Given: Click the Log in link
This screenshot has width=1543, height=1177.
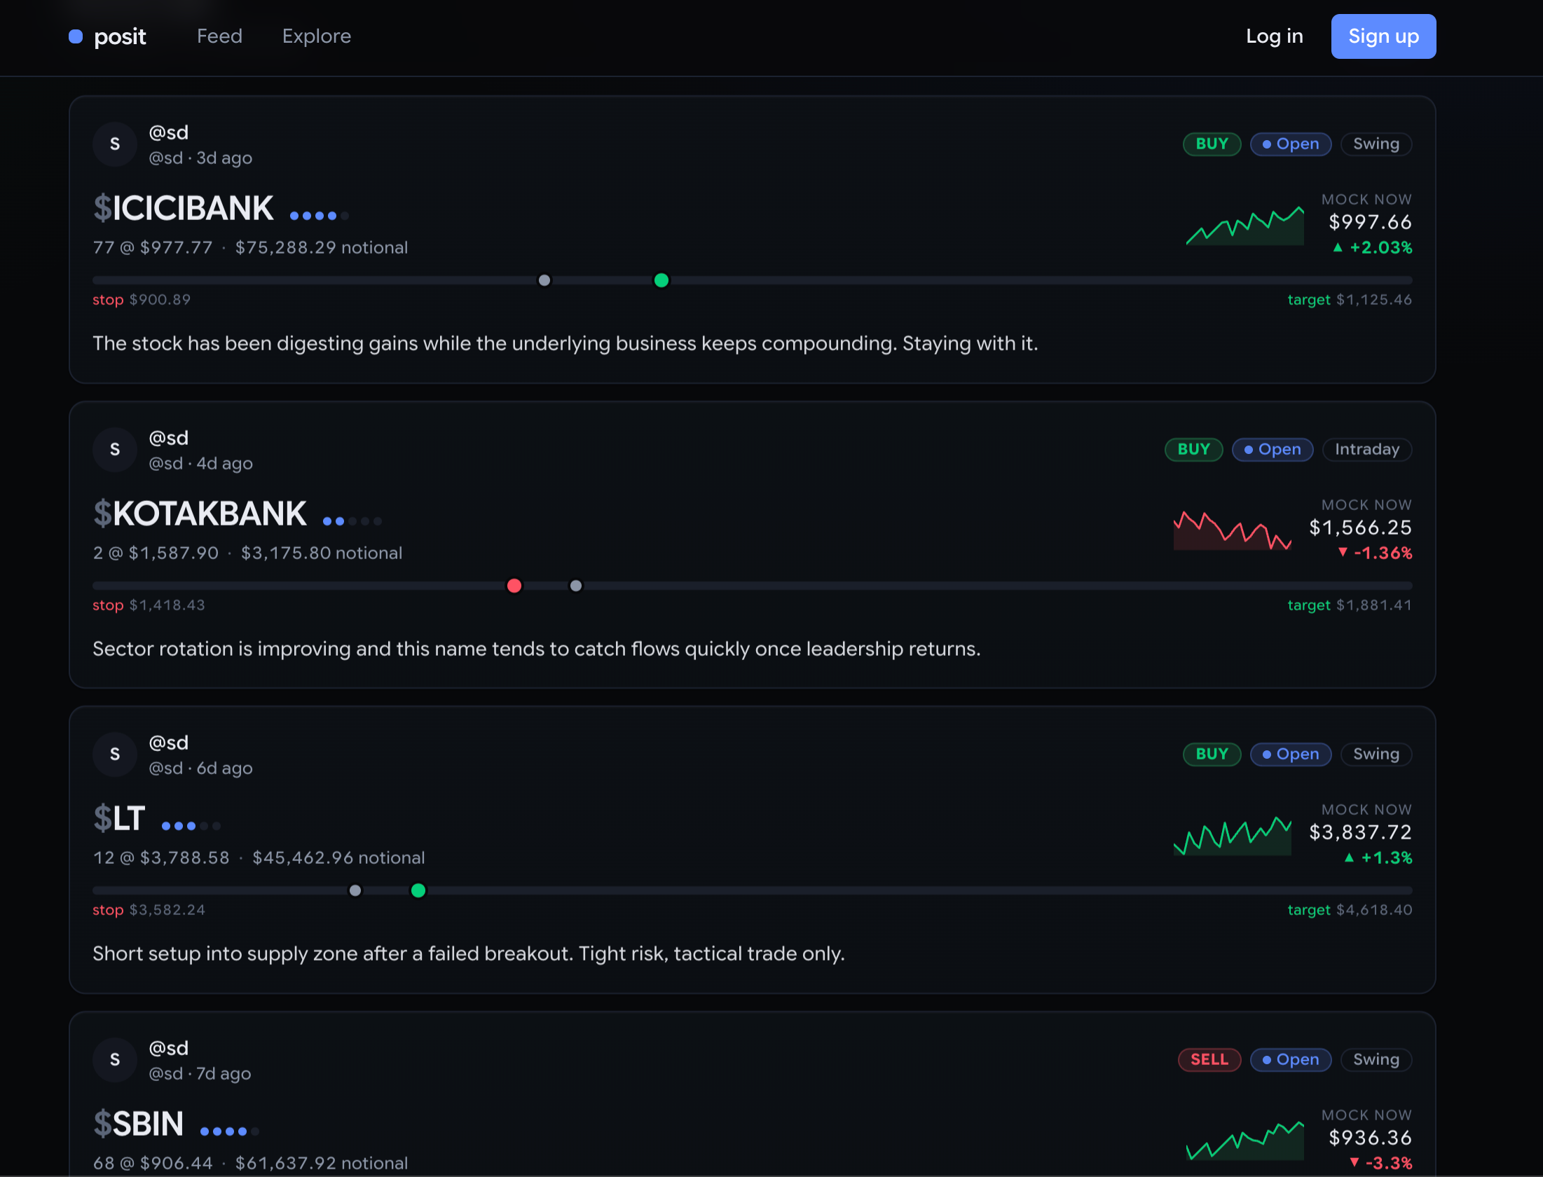Looking at the screenshot, I should point(1274,36).
